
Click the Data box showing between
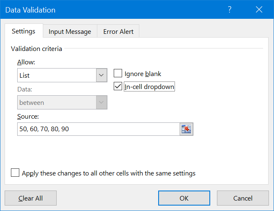pyautogui.click(x=57, y=102)
